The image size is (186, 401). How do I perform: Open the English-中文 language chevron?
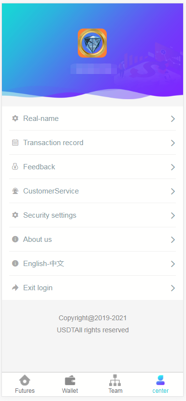click(x=173, y=264)
